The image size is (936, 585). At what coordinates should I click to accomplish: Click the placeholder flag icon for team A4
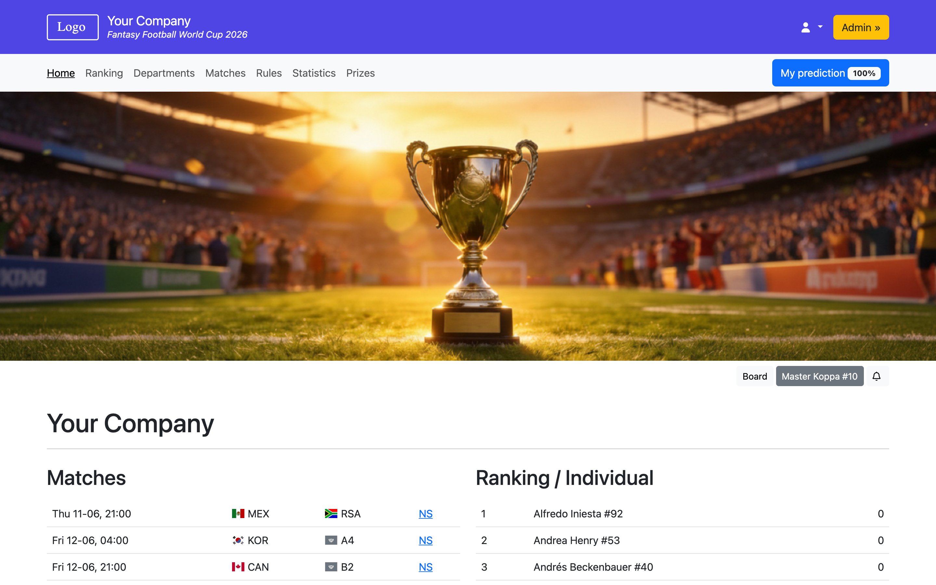(x=331, y=540)
